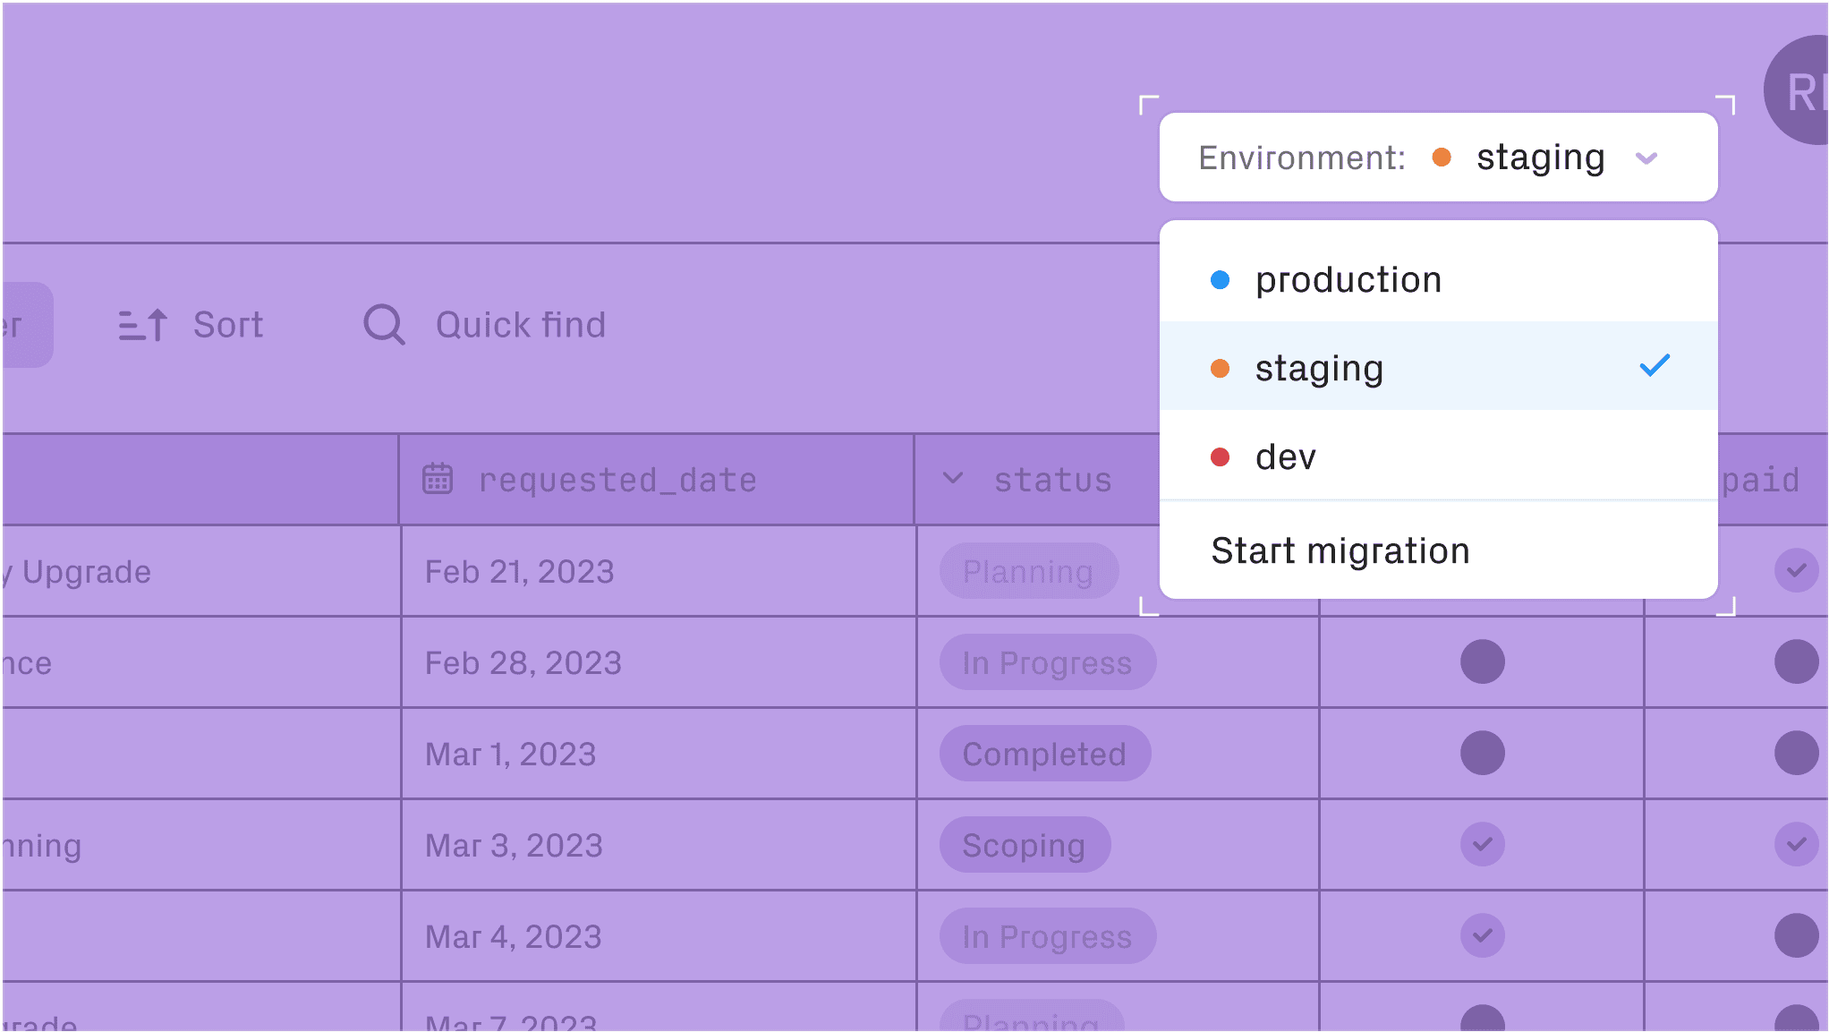Click the Quick find search field
Image resolution: width=1829 pixels, height=1032 pixels.
pyautogui.click(x=520, y=325)
